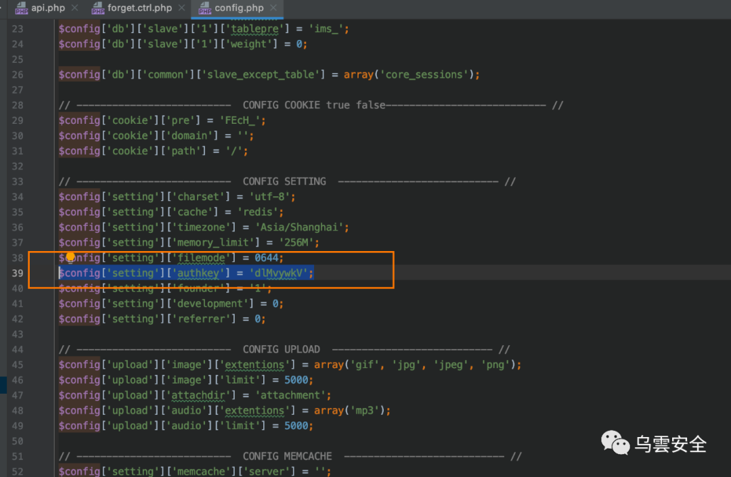Image resolution: width=731 pixels, height=477 pixels.
Task: Select the config.php tab
Action: pos(239,8)
